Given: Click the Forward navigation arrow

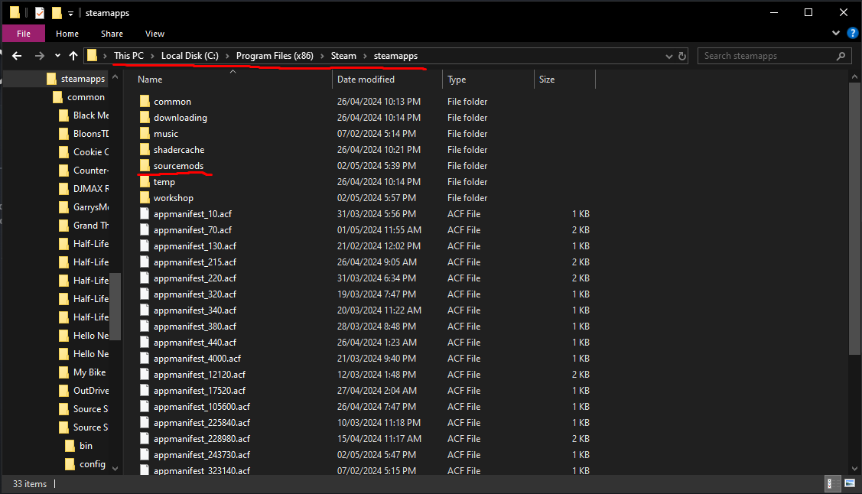Looking at the screenshot, I should pyautogui.click(x=40, y=56).
